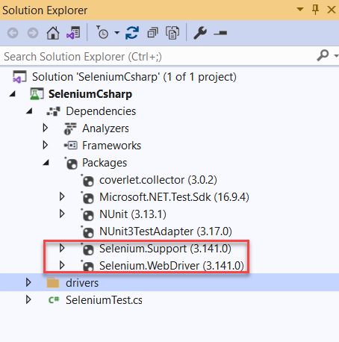This screenshot has height=342, width=339.
Task: Select the Dependencies item
Action: [x=101, y=111]
